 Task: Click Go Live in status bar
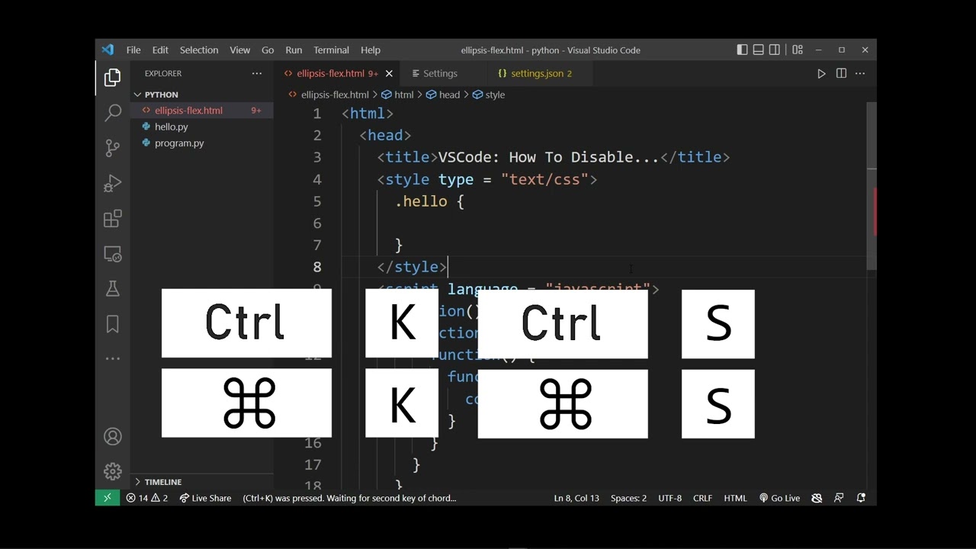[779, 498]
